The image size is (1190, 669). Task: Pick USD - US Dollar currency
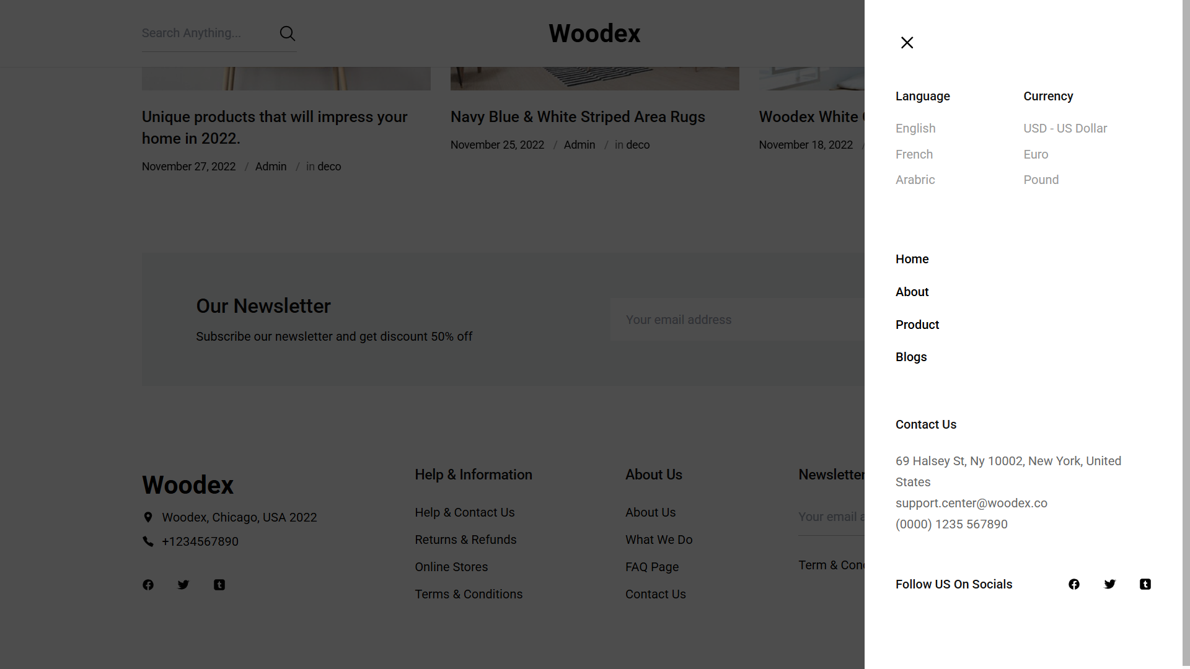[1065, 128]
